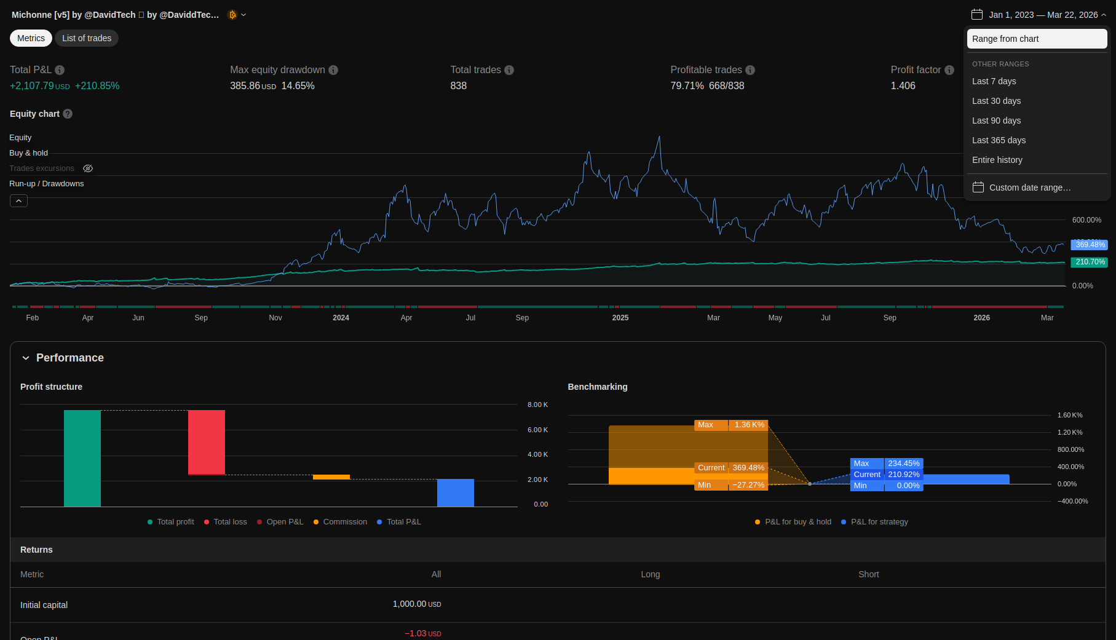Toggle Trades excursions visibility eye icon
Viewport: 1116px width, 640px height.
tap(88, 168)
